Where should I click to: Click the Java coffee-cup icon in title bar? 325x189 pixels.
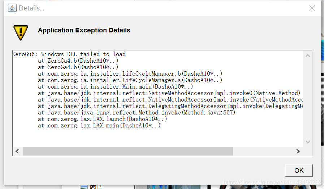[12, 8]
